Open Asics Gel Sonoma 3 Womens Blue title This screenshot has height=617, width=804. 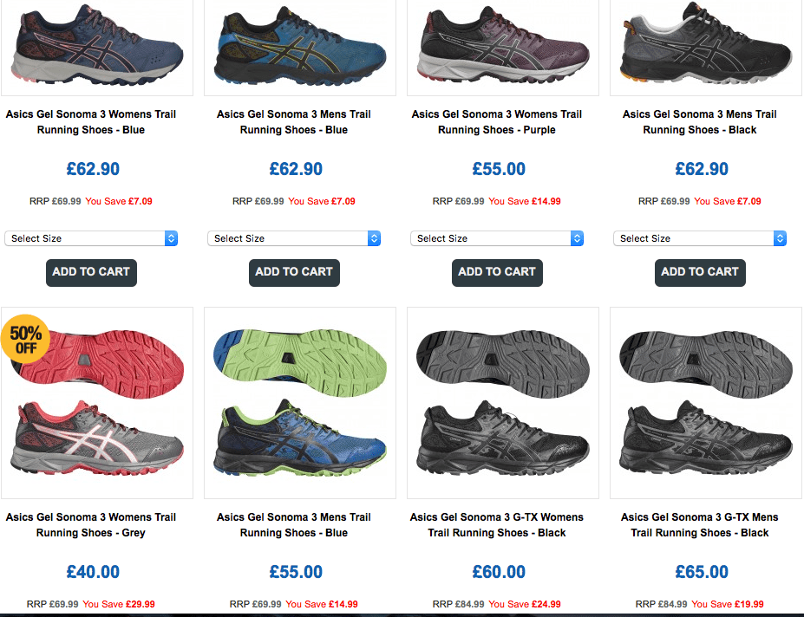91,122
